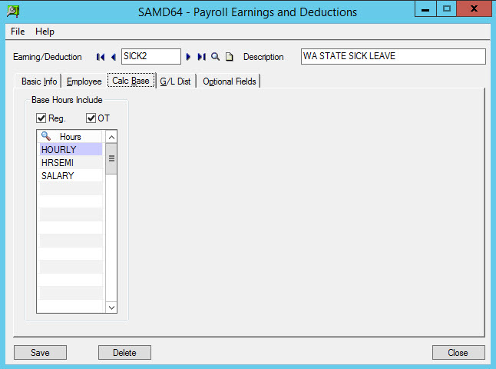
Task: Click the Delete button
Action: [x=124, y=353]
